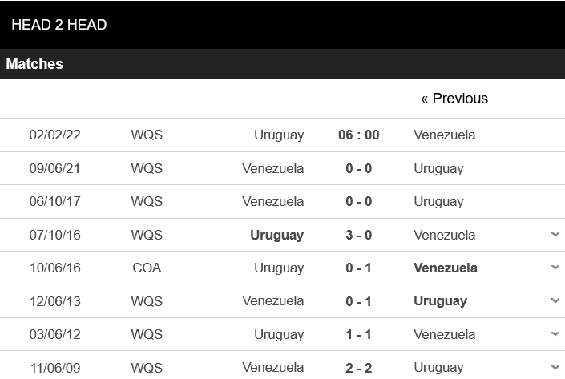Select bold Uruguay in the 07/10/16 row
565x379 pixels.
click(276, 235)
